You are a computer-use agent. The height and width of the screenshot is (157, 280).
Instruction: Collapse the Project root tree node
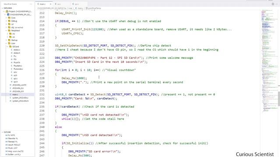4,11
